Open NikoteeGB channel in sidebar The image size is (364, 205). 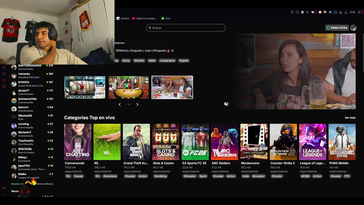pyautogui.click(x=32, y=117)
